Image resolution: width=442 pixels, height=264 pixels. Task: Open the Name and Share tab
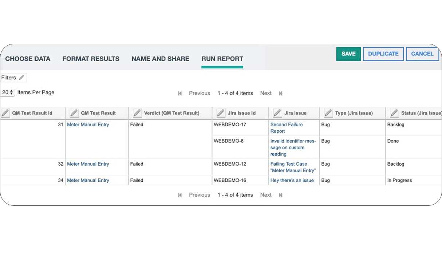(x=160, y=59)
